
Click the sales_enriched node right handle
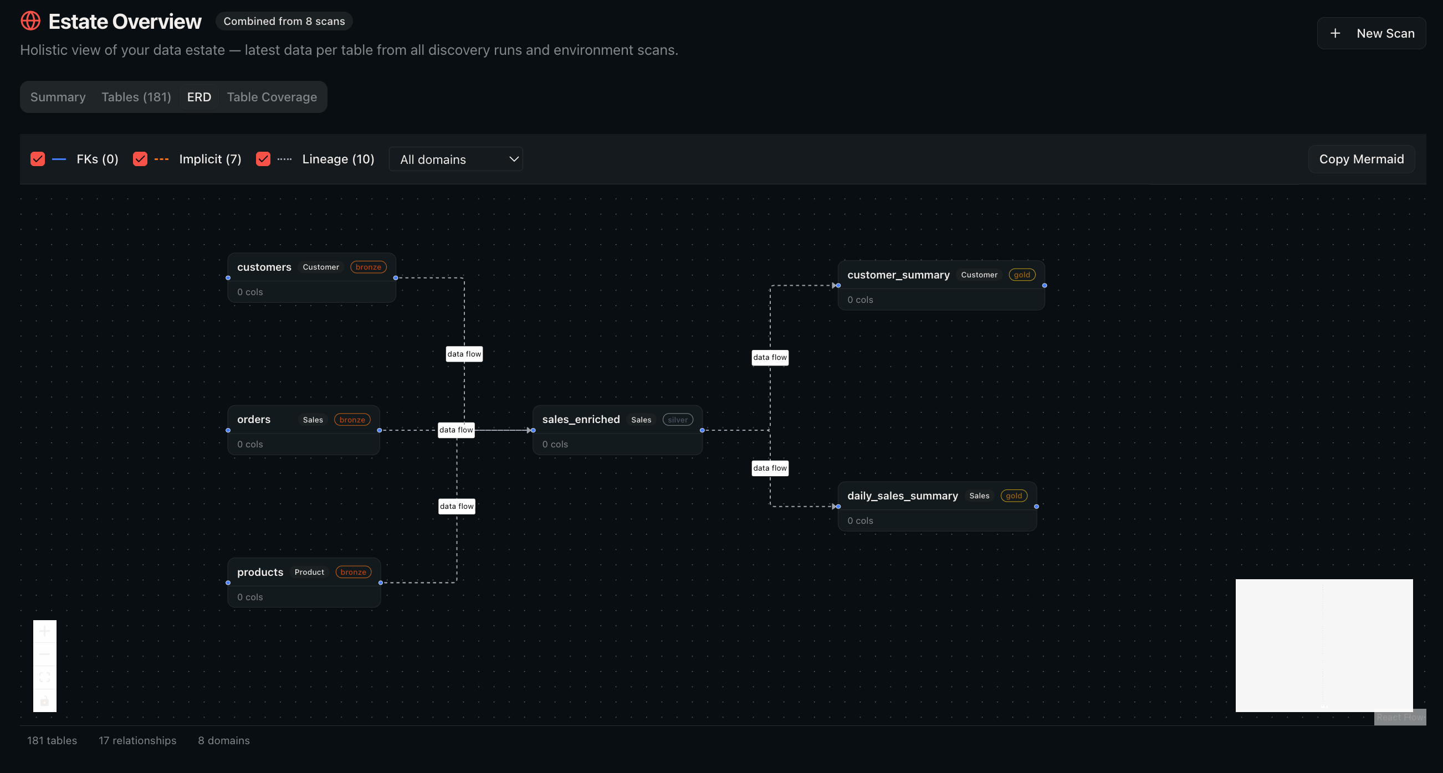(x=702, y=430)
